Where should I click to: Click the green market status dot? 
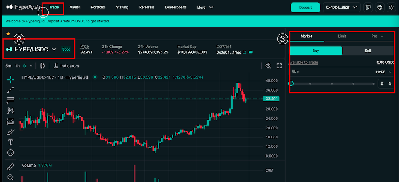point(95,77)
